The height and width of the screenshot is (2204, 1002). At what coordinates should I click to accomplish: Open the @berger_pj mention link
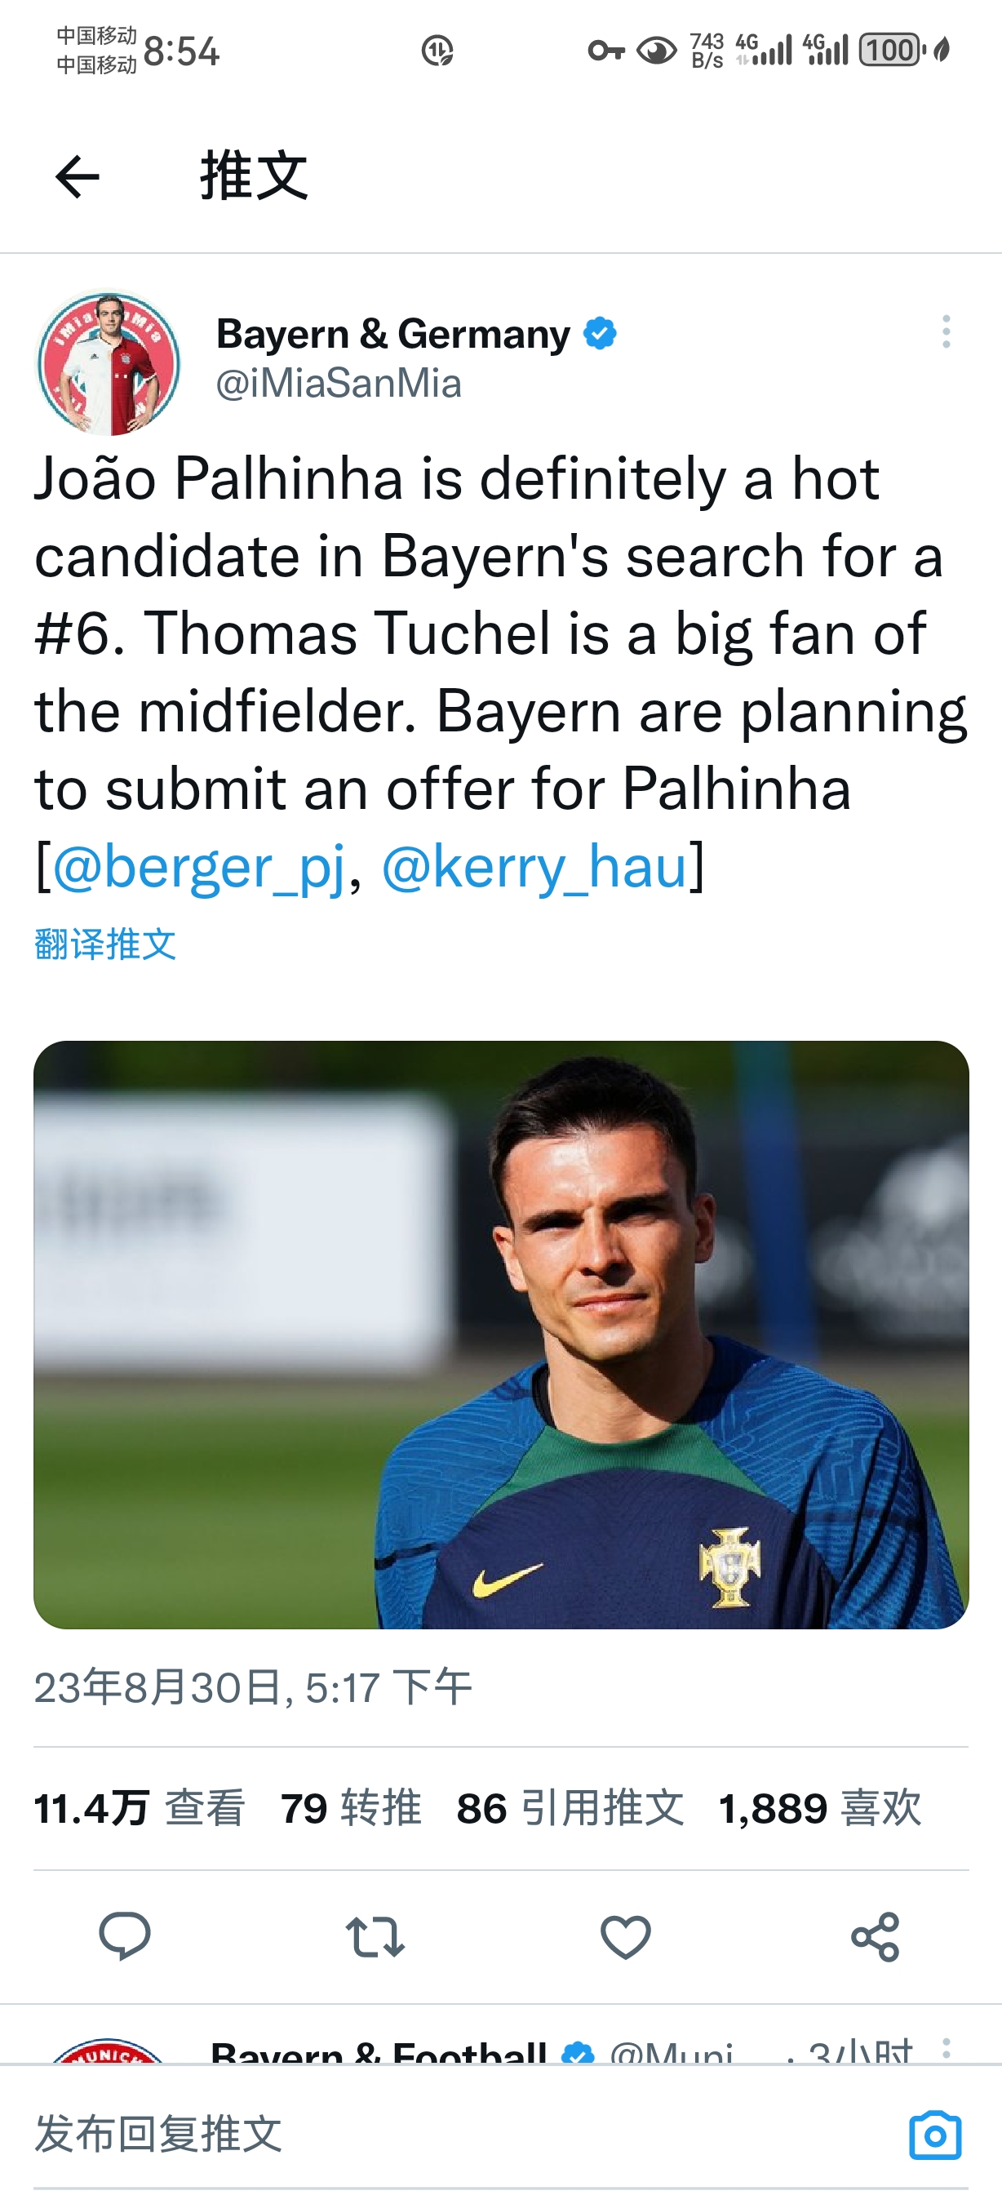(198, 867)
